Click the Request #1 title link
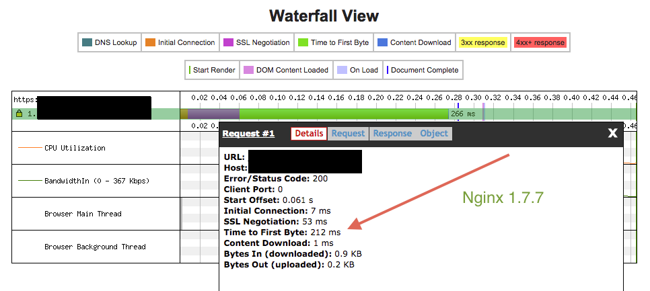The image size is (650, 291). point(248,134)
